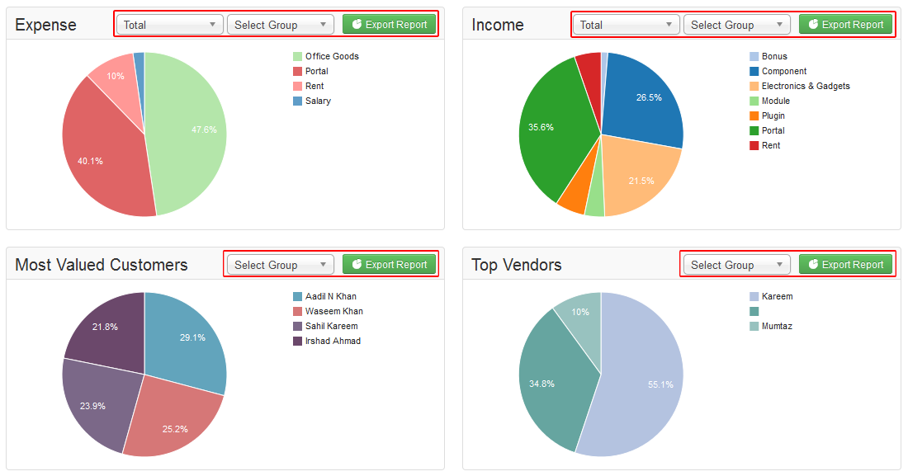Open Select Group dropdown in Top Vendors
Viewport: 908px width, 476px height.
[x=736, y=265]
